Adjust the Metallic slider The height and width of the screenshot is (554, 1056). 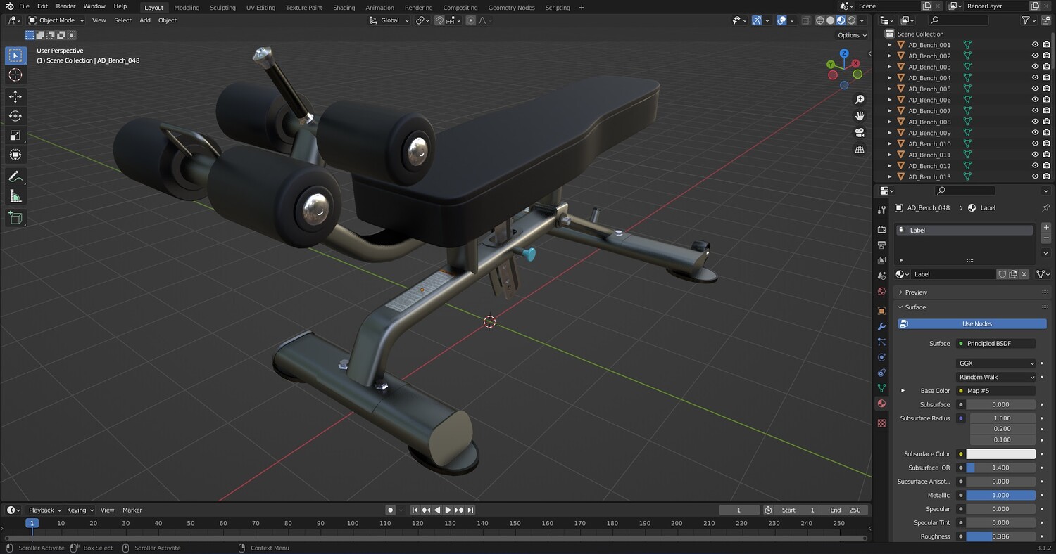tap(1000, 495)
